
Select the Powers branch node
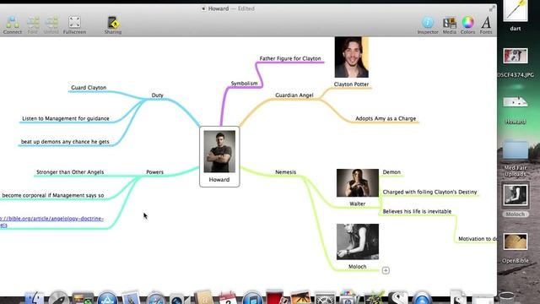154,172
